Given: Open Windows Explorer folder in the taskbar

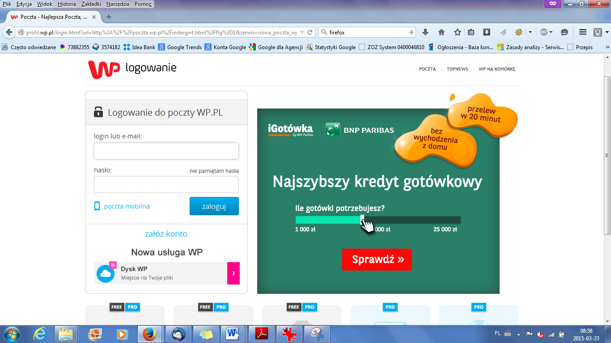Looking at the screenshot, I should pyautogui.click(x=66, y=334).
